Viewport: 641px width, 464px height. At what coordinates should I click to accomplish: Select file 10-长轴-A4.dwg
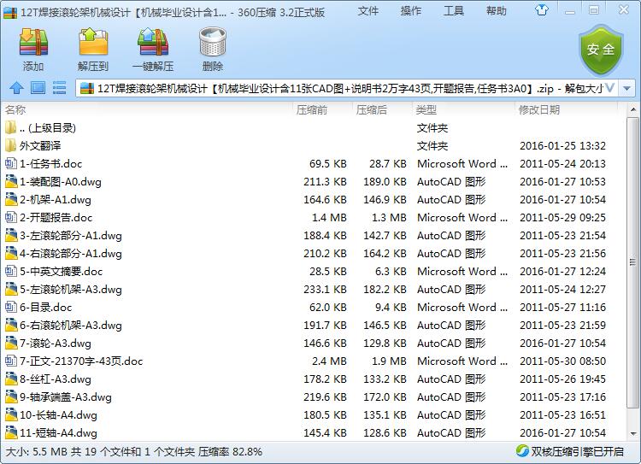click(58, 415)
